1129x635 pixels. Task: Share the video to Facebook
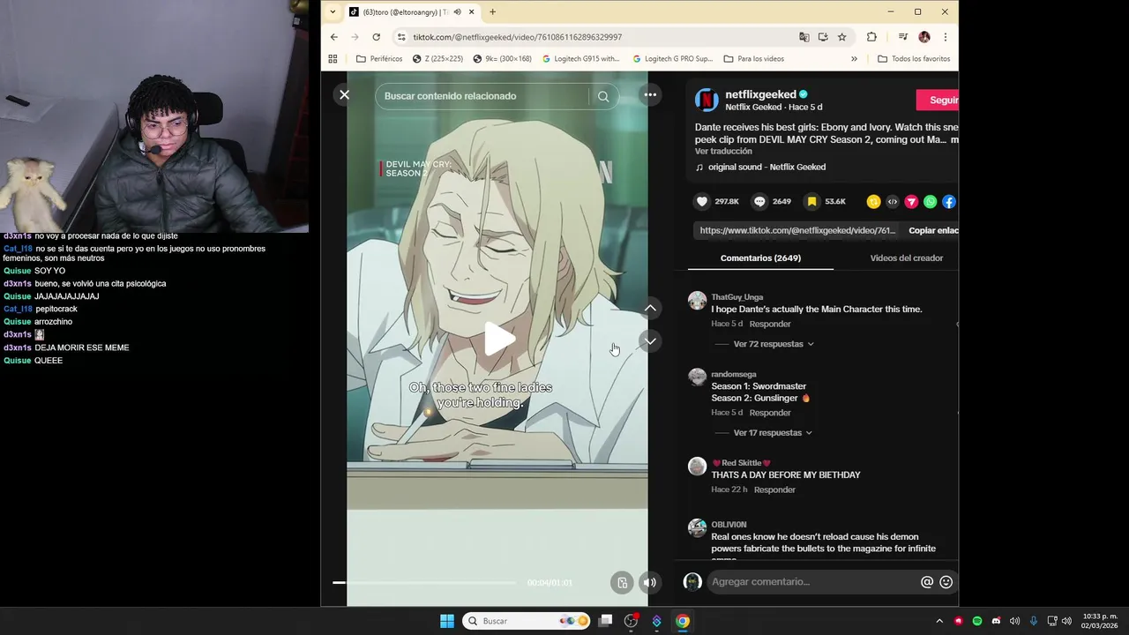click(x=949, y=201)
